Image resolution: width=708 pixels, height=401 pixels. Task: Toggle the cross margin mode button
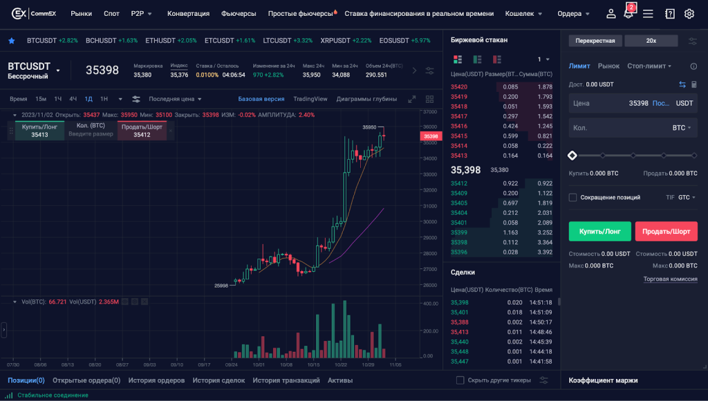point(595,41)
